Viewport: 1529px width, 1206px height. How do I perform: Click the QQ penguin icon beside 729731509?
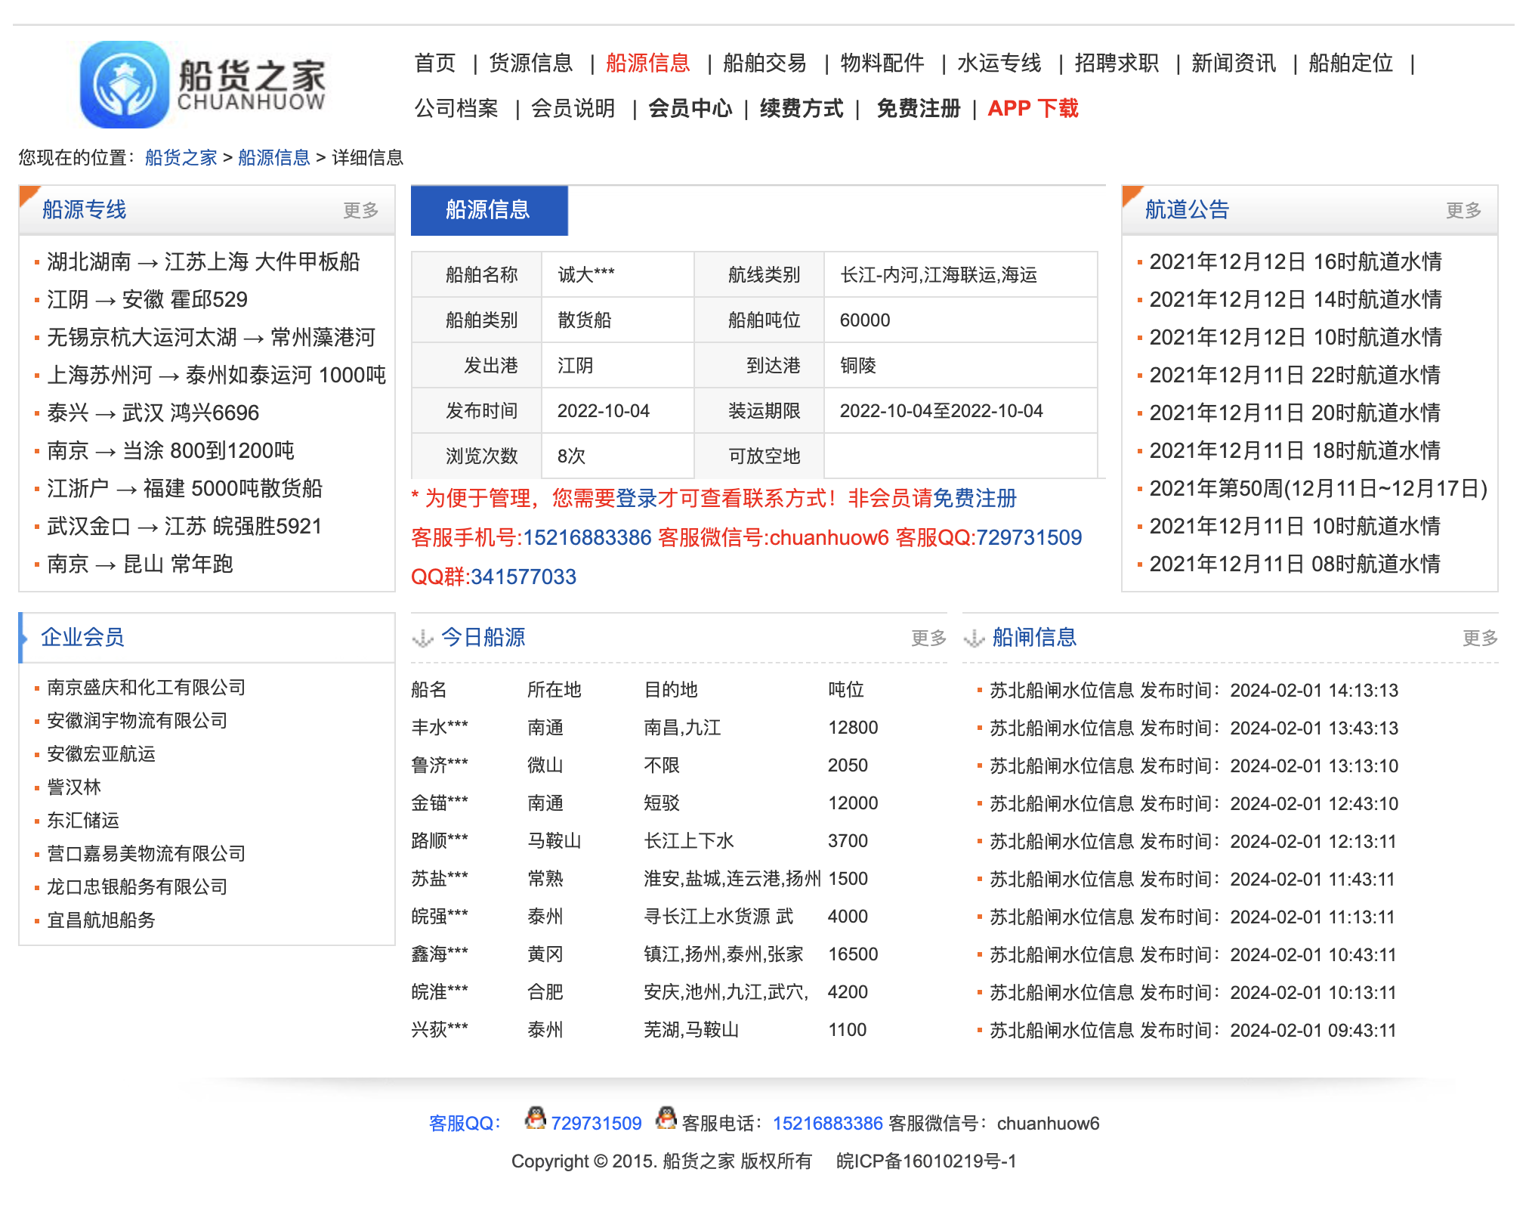click(536, 1118)
